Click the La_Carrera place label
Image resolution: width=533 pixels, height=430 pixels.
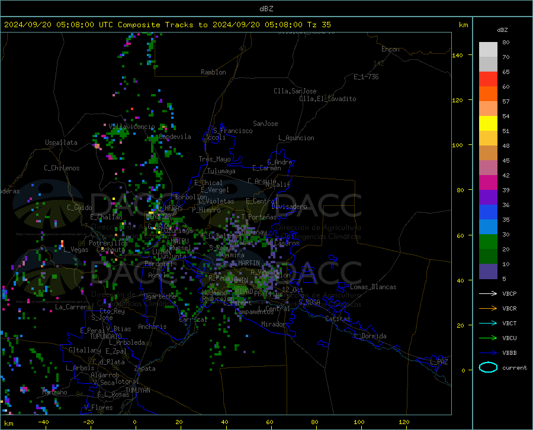click(73, 307)
